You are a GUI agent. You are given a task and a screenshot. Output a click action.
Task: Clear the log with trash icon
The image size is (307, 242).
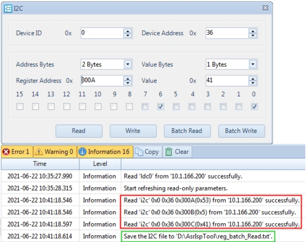pyautogui.click(x=177, y=152)
